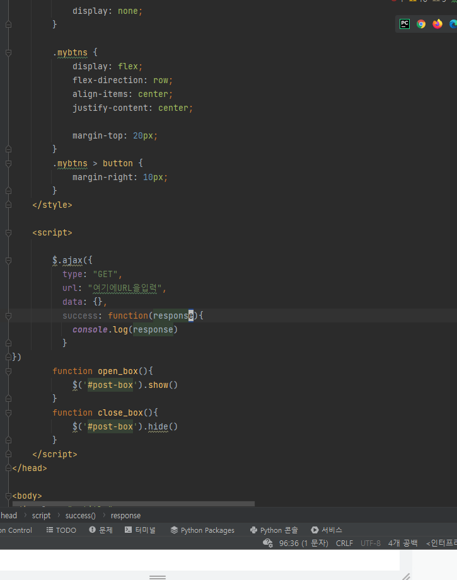Open the TODO tool window

coord(61,530)
